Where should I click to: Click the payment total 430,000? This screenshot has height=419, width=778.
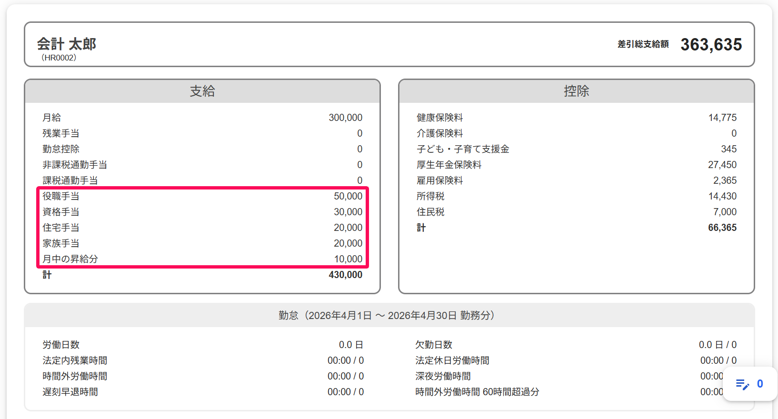coord(345,275)
